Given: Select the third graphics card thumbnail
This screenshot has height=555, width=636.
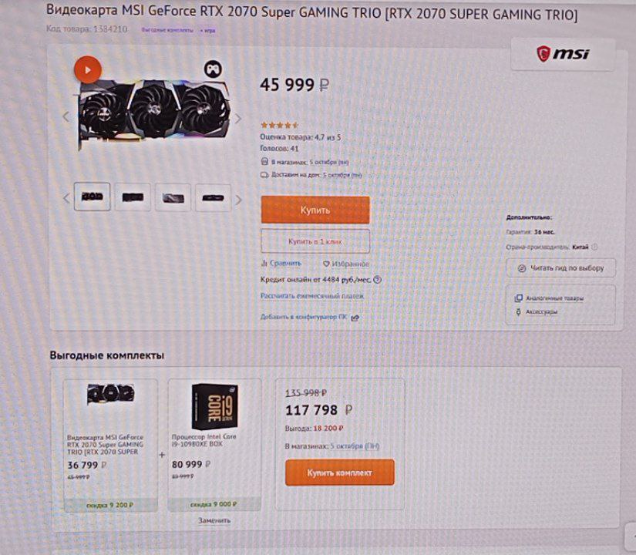Looking at the screenshot, I should tap(173, 198).
